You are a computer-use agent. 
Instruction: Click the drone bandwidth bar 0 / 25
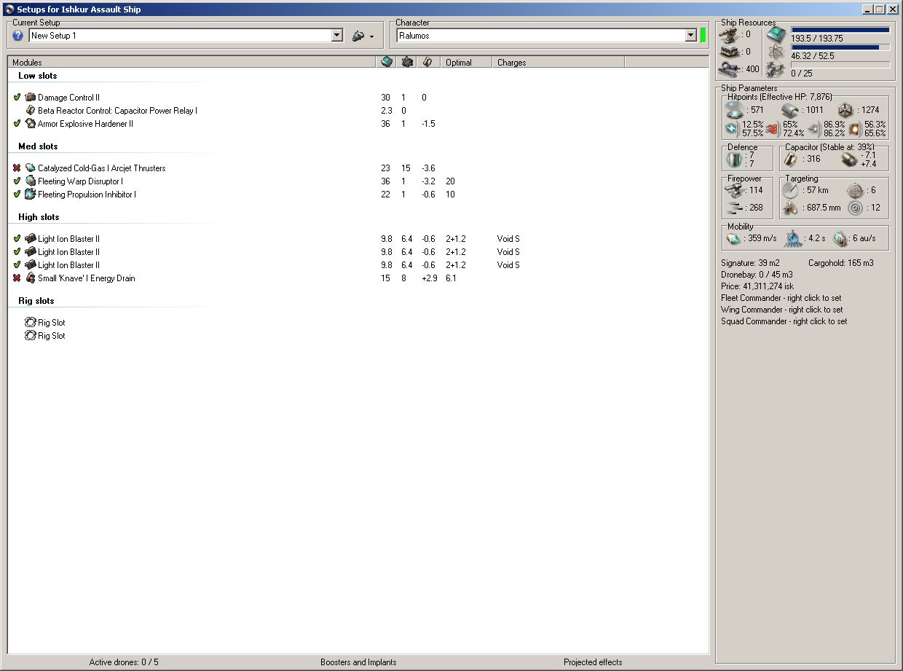[840, 65]
